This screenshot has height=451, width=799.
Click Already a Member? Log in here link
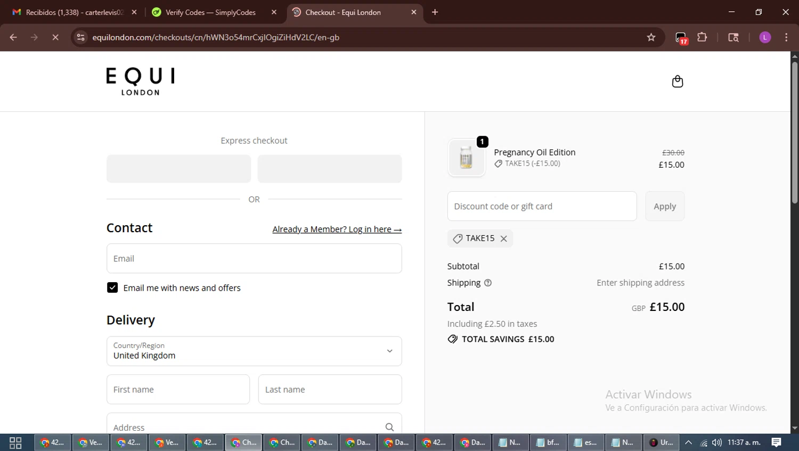click(337, 229)
